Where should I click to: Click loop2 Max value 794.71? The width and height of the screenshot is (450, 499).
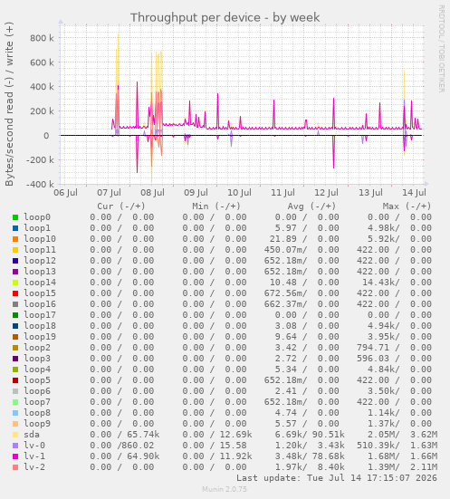click(373, 348)
